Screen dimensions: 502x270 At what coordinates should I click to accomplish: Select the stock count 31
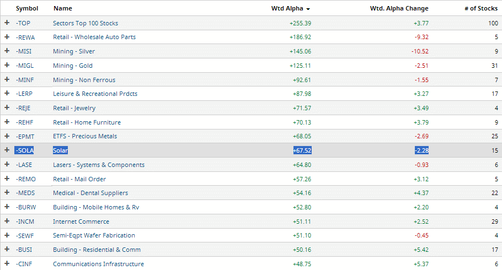point(495,66)
